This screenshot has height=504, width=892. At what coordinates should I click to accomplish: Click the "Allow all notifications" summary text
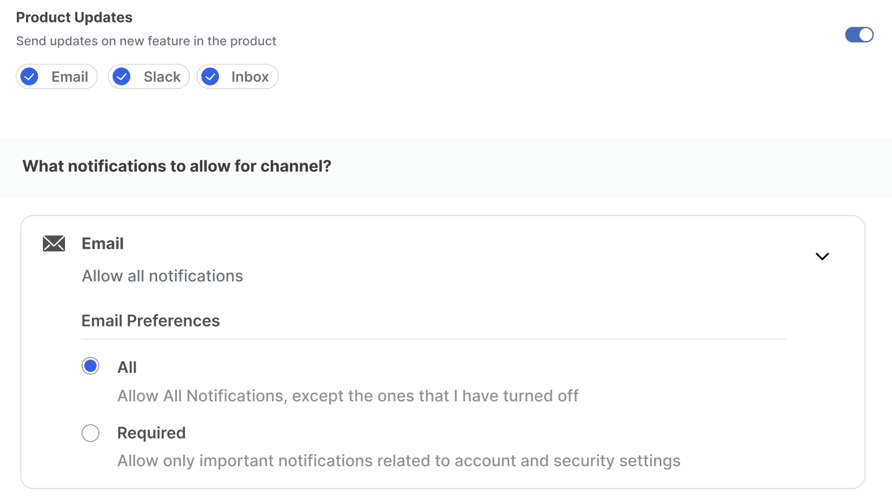163,276
